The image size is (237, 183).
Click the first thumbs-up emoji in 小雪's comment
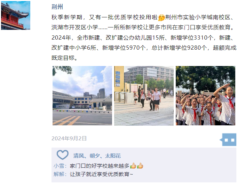(x=133, y=166)
